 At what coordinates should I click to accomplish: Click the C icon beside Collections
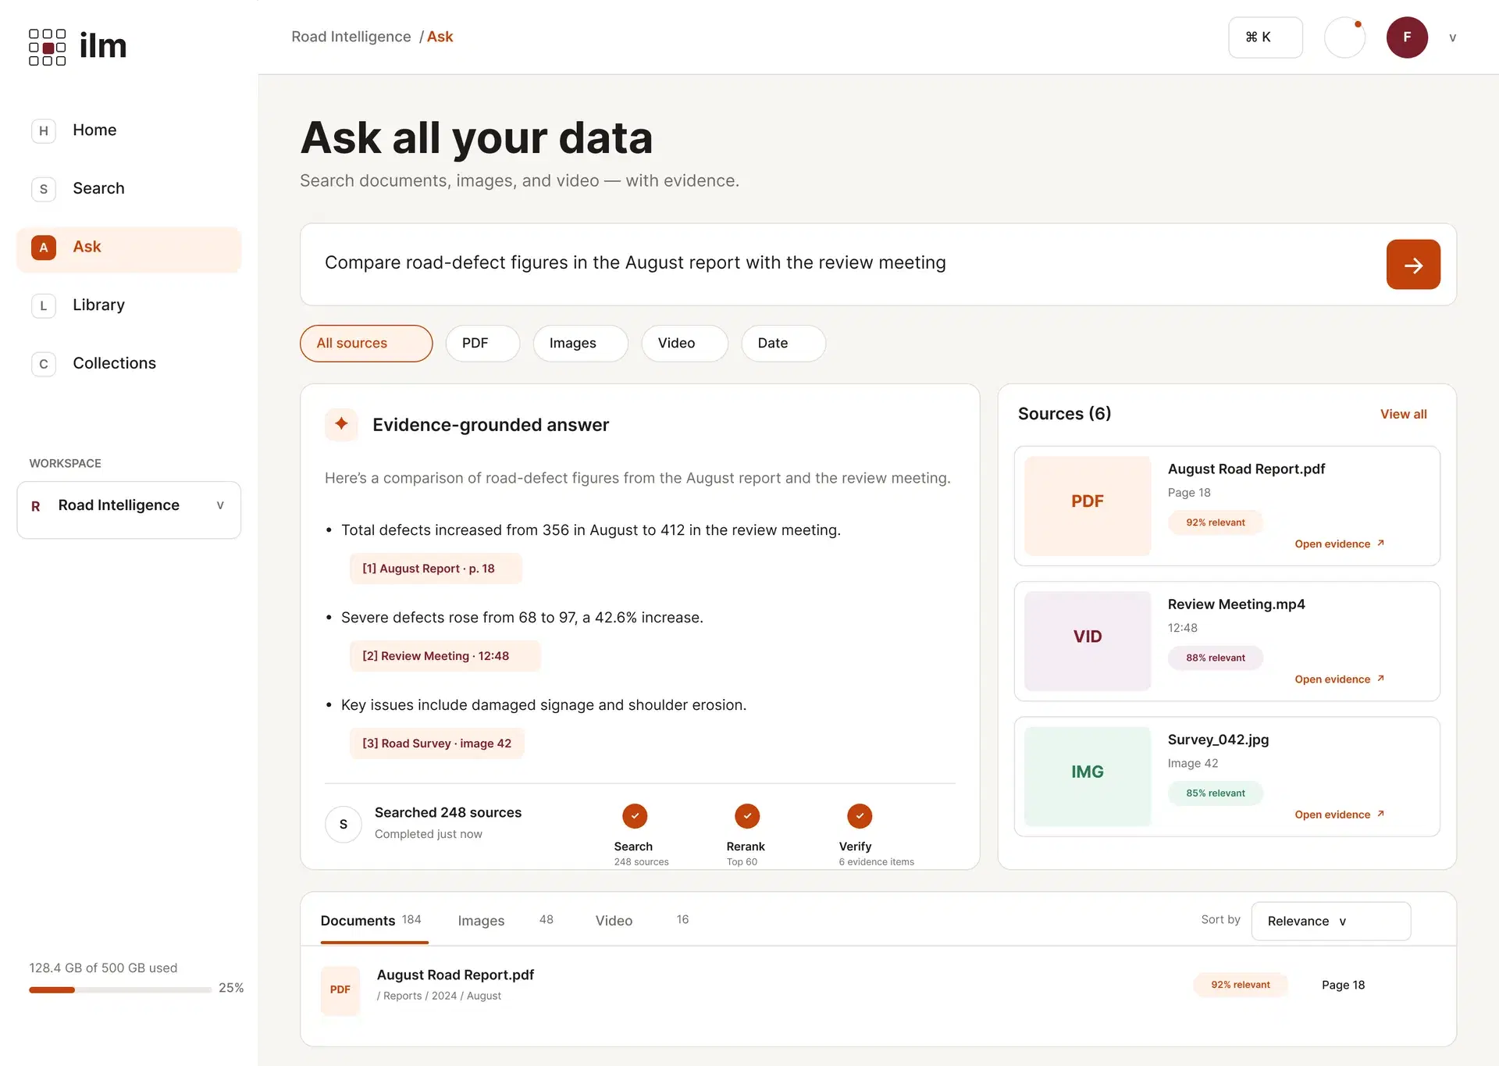point(44,364)
